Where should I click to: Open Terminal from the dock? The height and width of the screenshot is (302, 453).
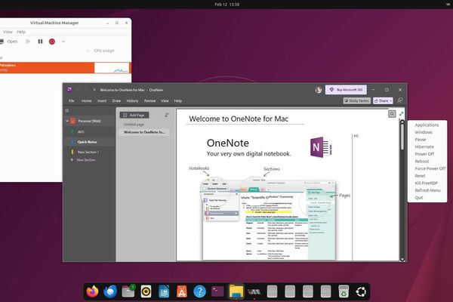pyautogui.click(x=217, y=291)
